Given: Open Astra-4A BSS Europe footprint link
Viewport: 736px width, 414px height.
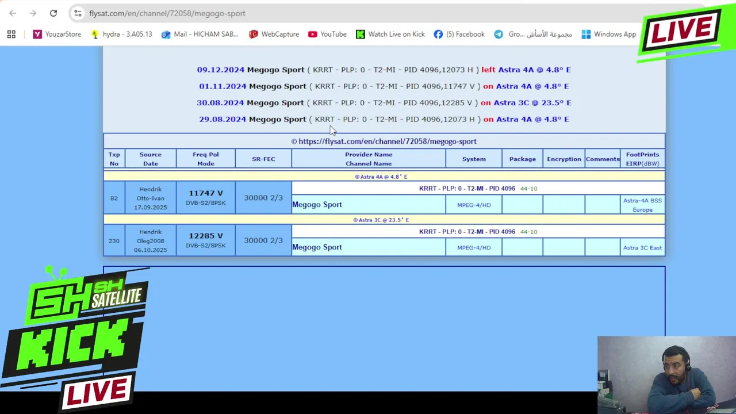Looking at the screenshot, I should click(x=642, y=205).
